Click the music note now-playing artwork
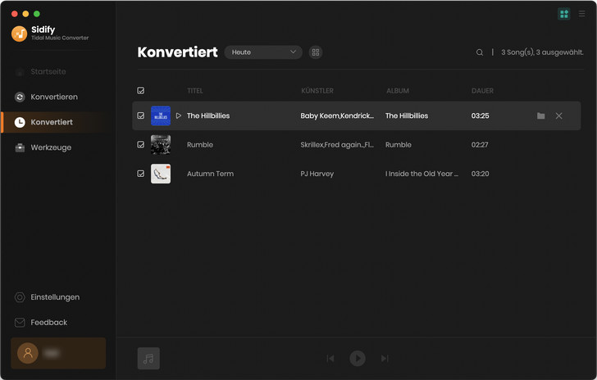 click(x=148, y=359)
